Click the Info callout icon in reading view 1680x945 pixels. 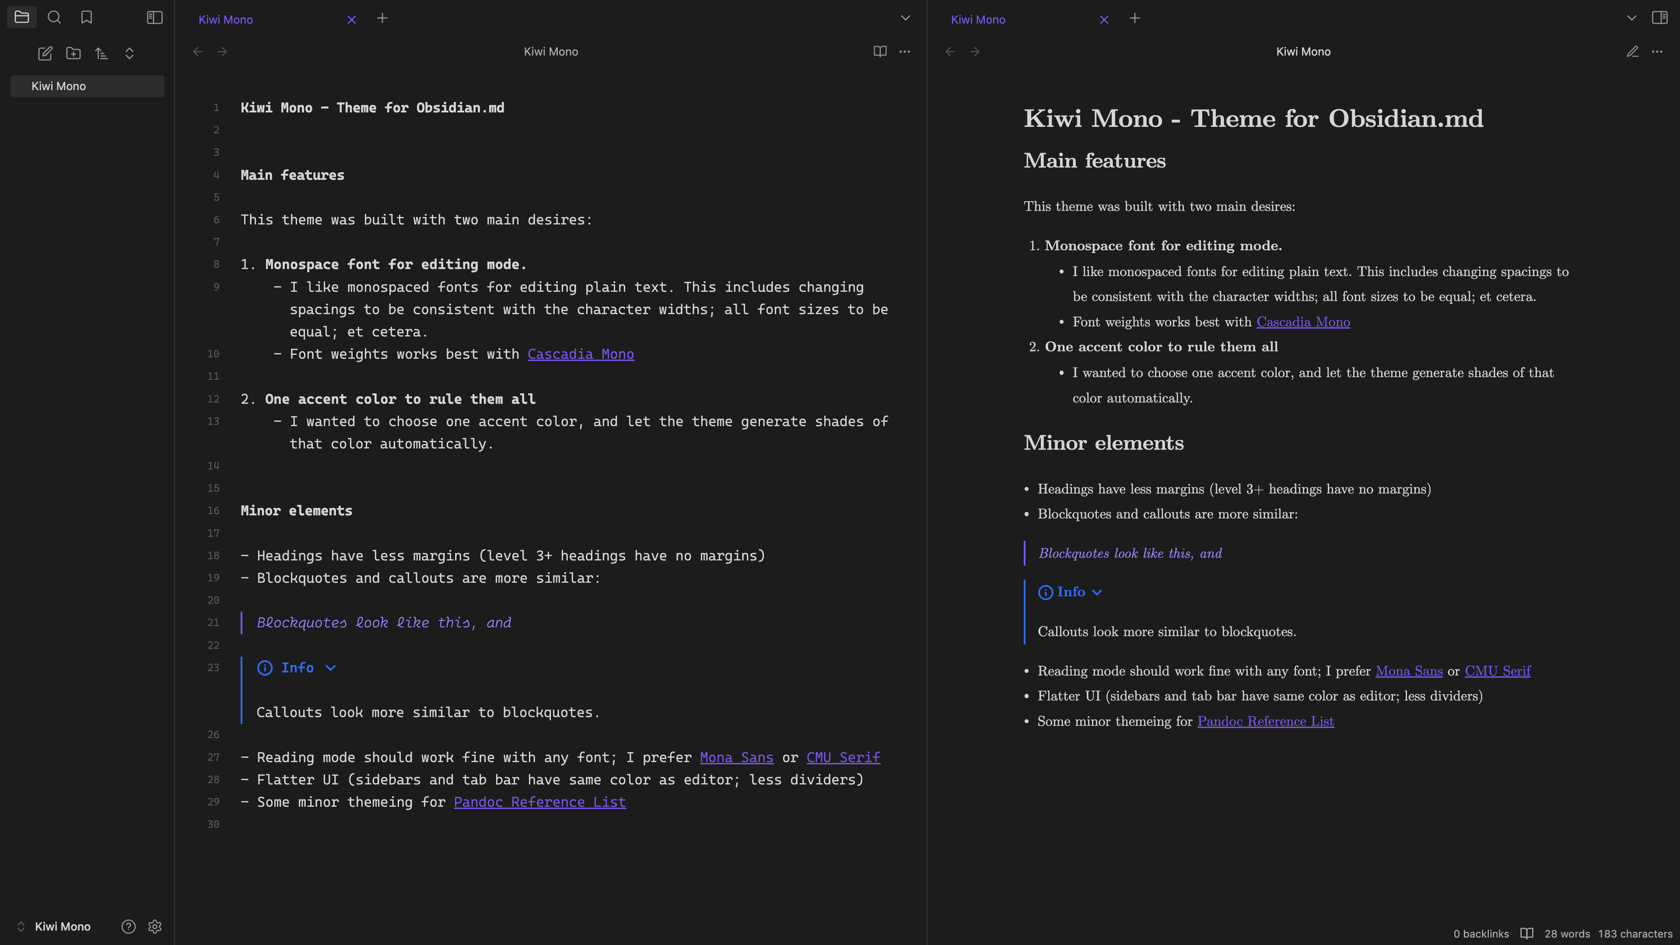pos(1045,592)
